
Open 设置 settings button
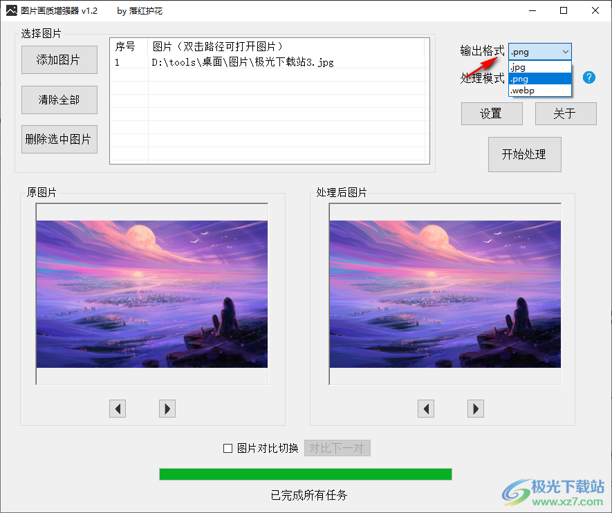click(x=492, y=113)
